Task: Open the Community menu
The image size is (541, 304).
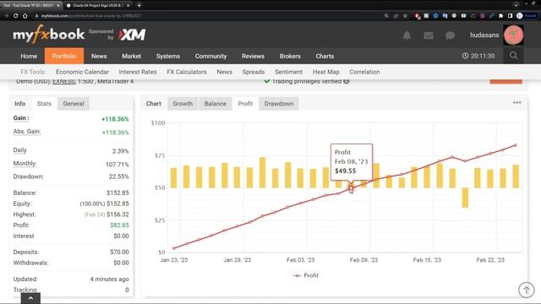Action: tap(210, 57)
